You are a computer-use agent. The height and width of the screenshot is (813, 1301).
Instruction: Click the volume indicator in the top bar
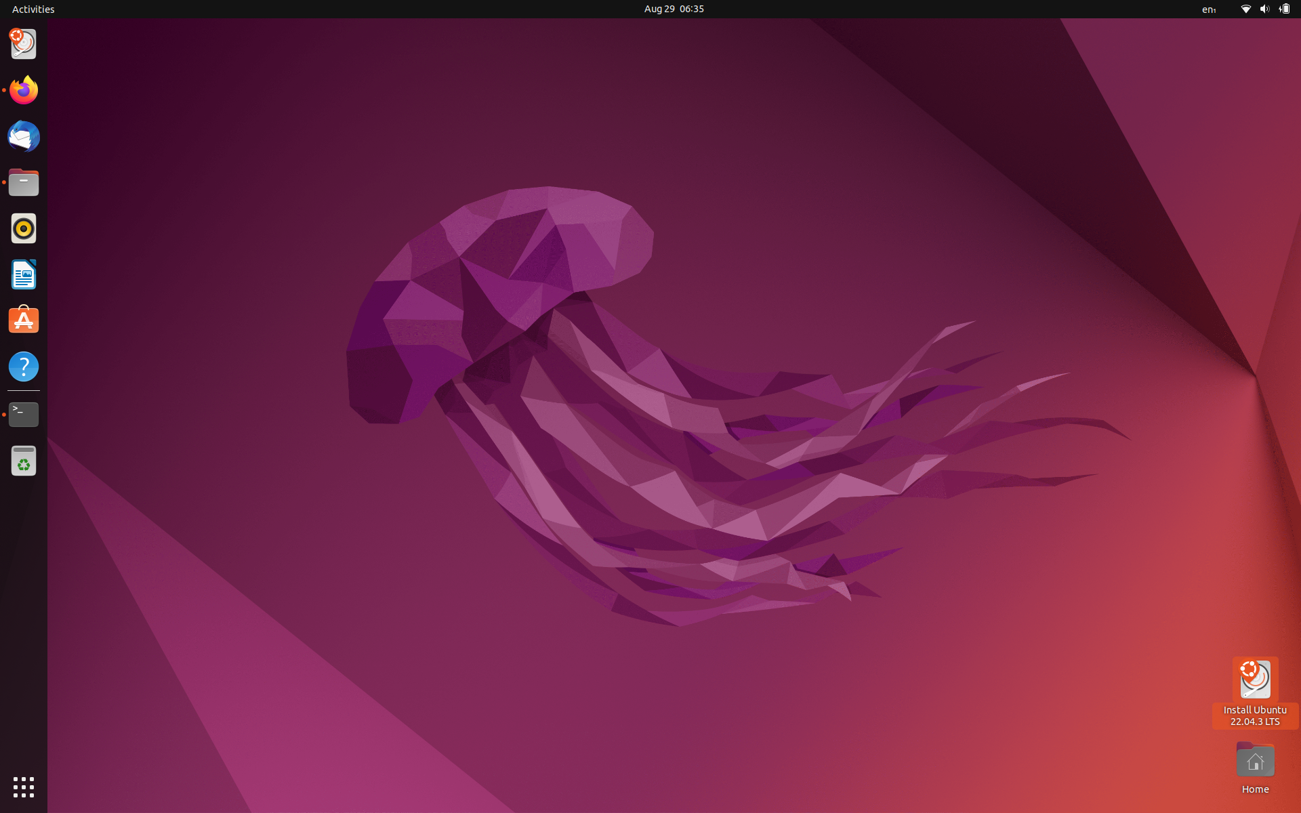(x=1265, y=9)
